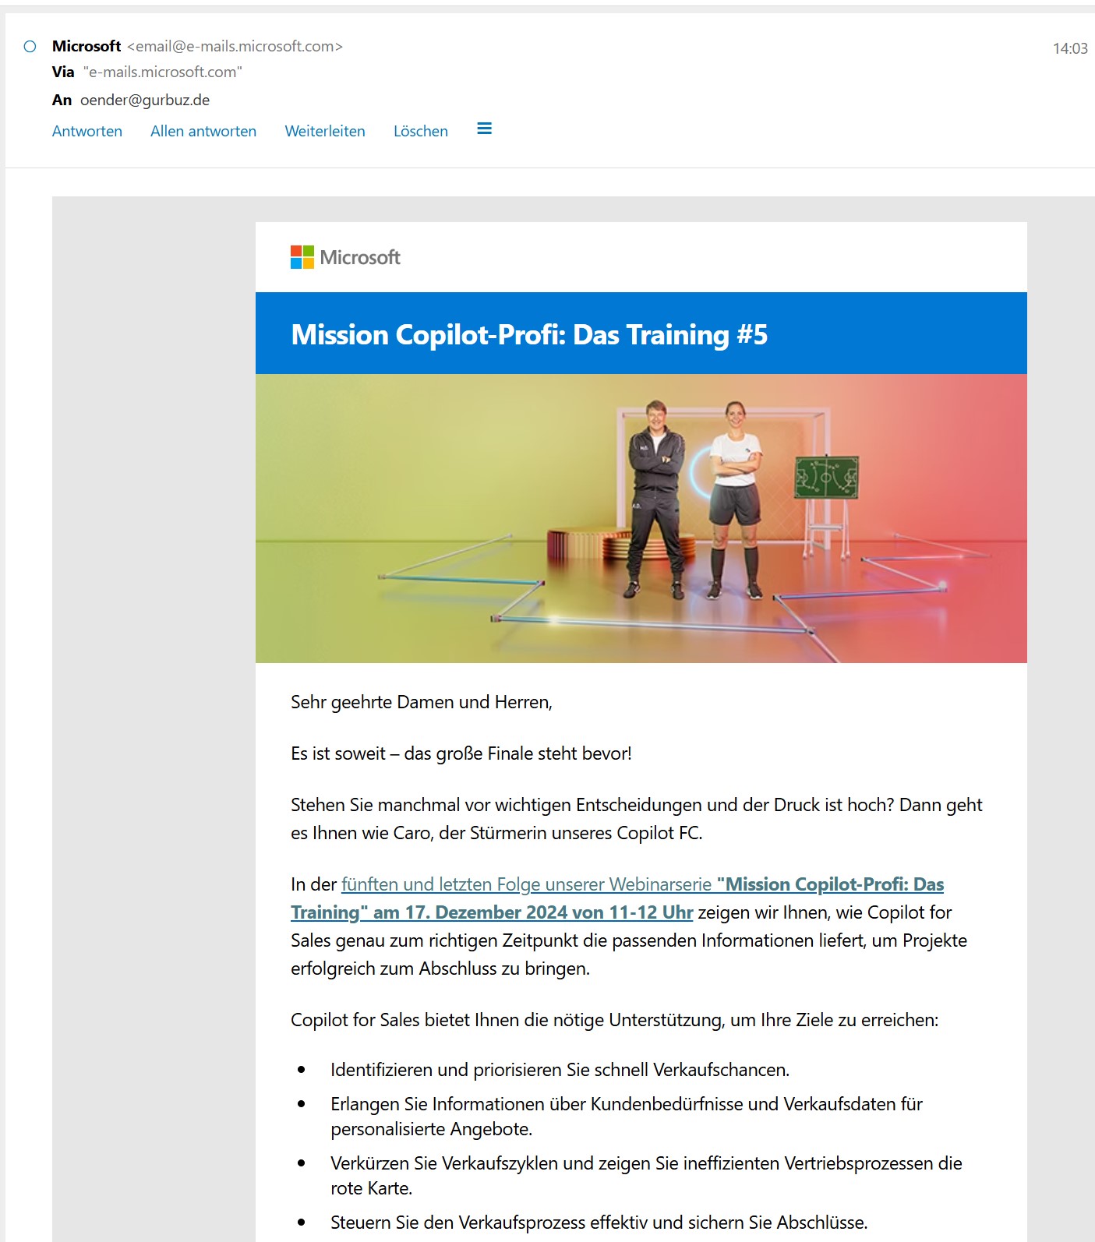Click the bullet Identifizieren und priorisieren Sie schnell Verkaufschancen
Image resolution: width=1095 pixels, height=1242 pixels.
pyautogui.click(x=560, y=1070)
